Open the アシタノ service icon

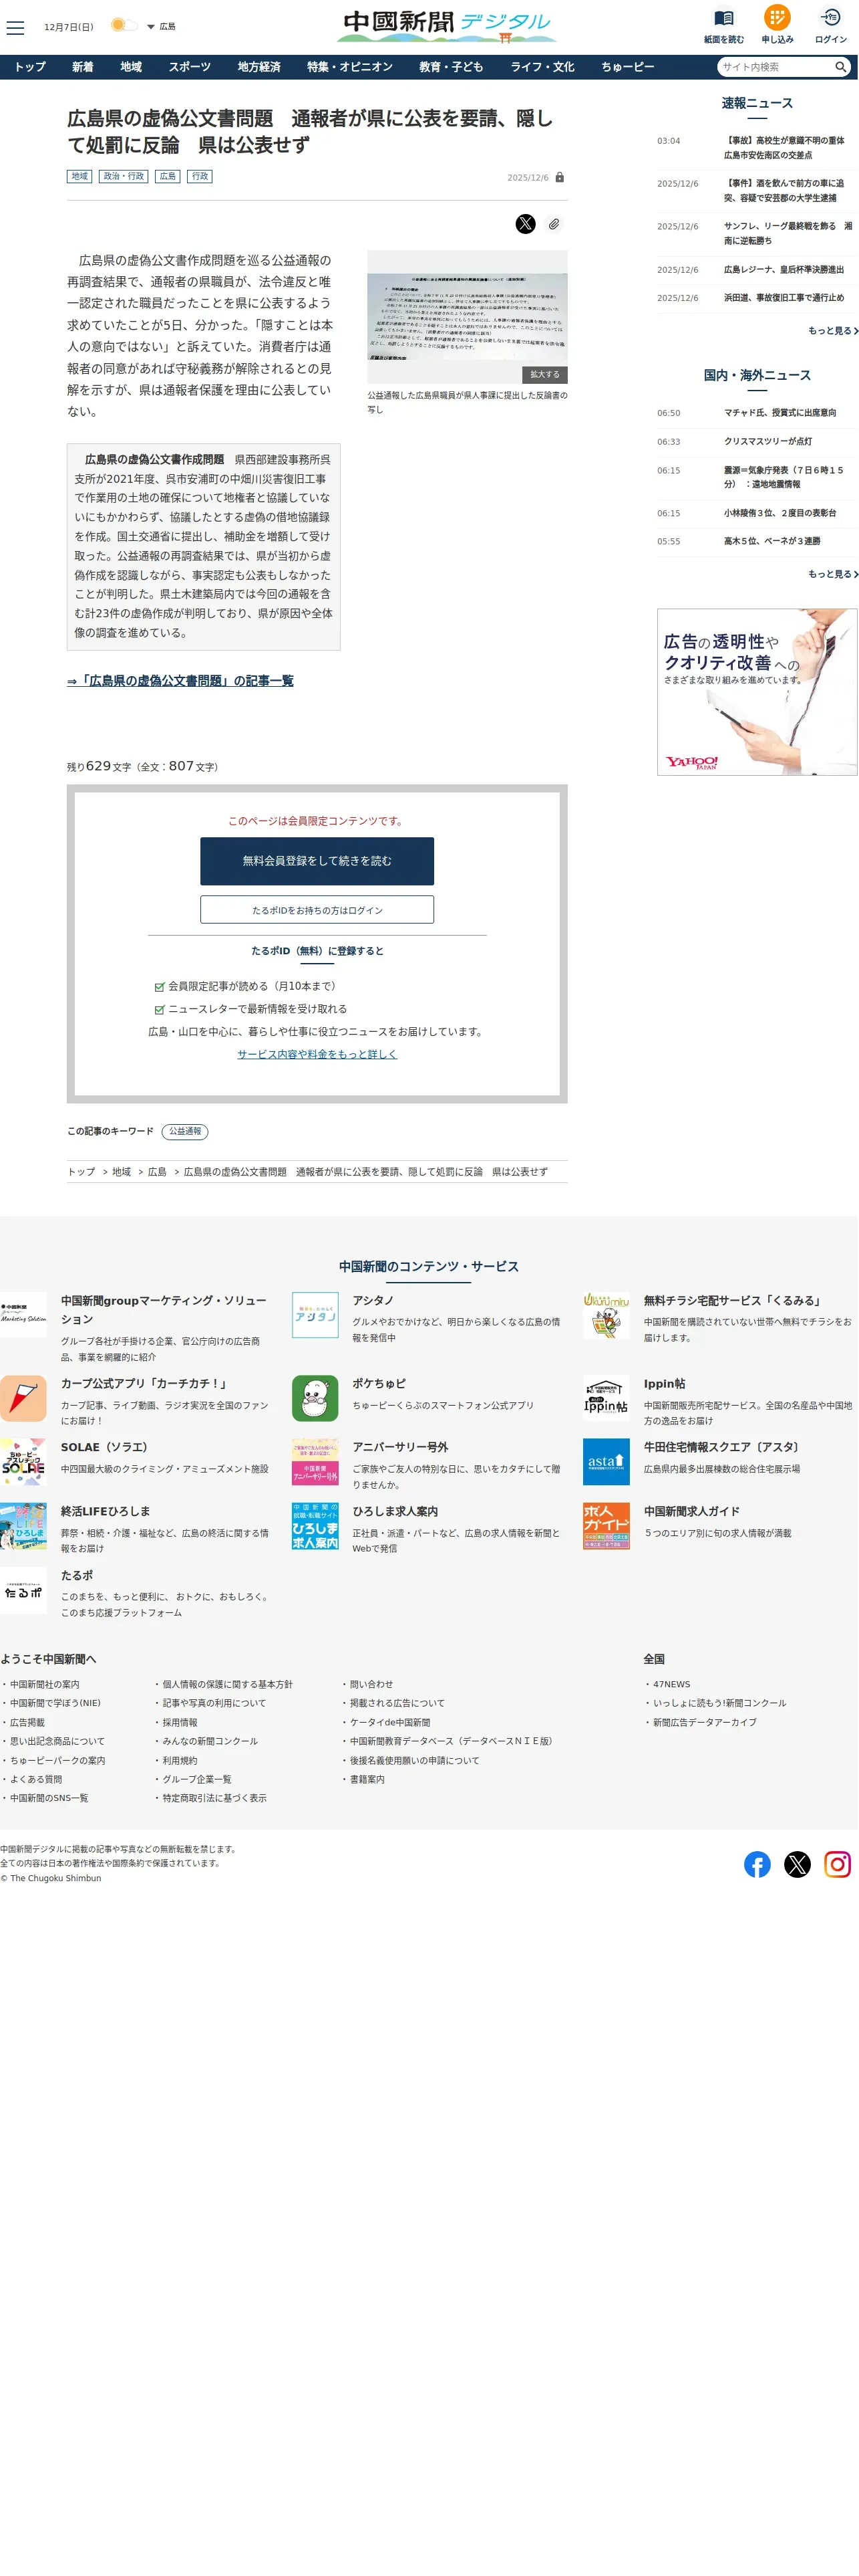point(315,1316)
